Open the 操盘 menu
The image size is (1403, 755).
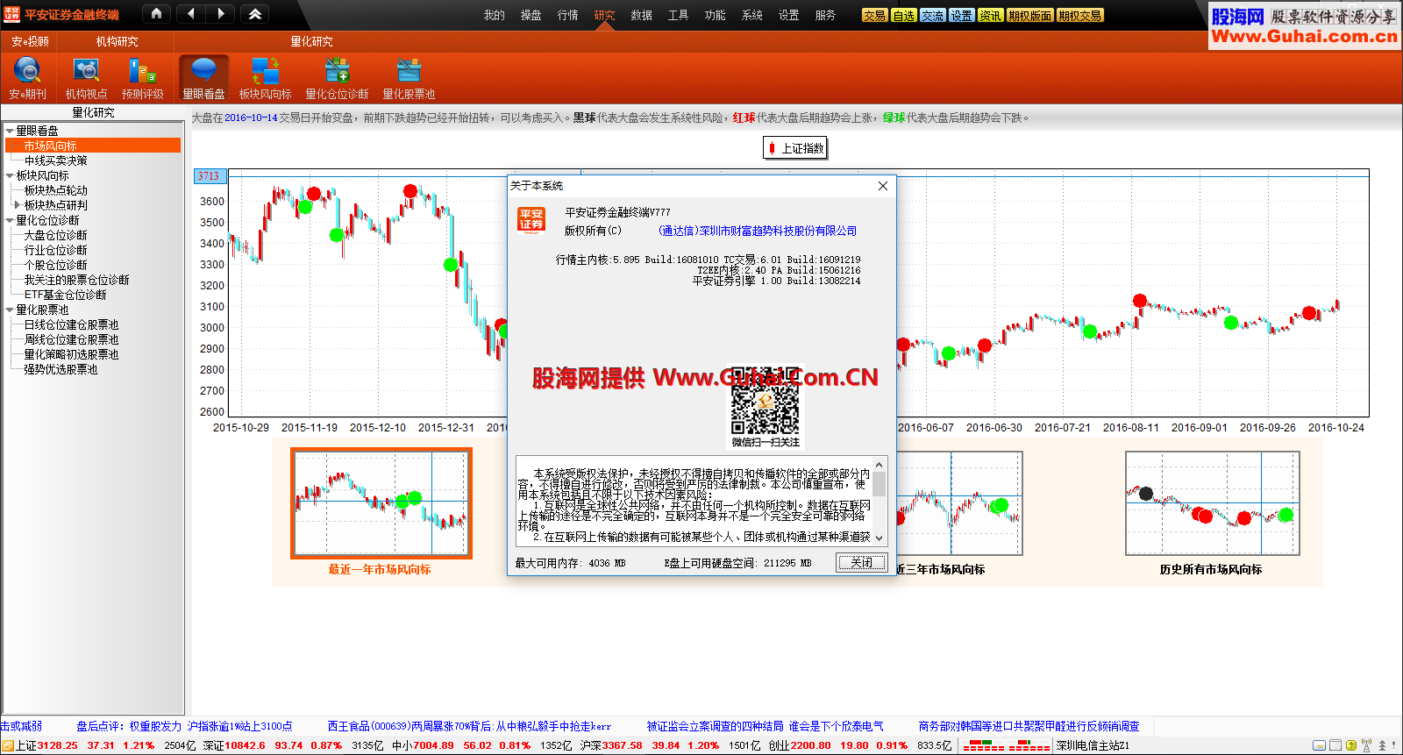[531, 15]
